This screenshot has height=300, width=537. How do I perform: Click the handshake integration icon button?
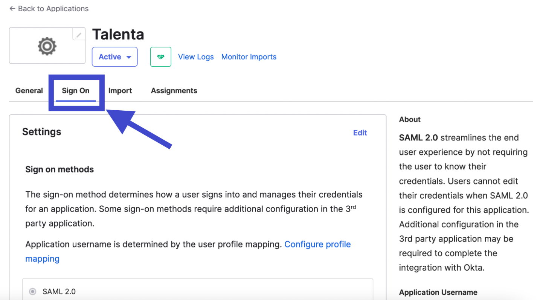(x=161, y=57)
